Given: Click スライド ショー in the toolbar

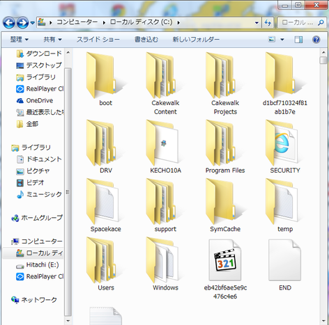Looking at the screenshot, I should (98, 40).
